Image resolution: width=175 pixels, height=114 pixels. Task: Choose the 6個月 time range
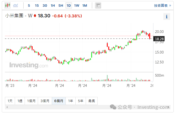click(59, 101)
